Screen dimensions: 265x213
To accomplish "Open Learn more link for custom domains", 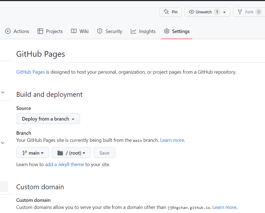I will tap(224, 207).
